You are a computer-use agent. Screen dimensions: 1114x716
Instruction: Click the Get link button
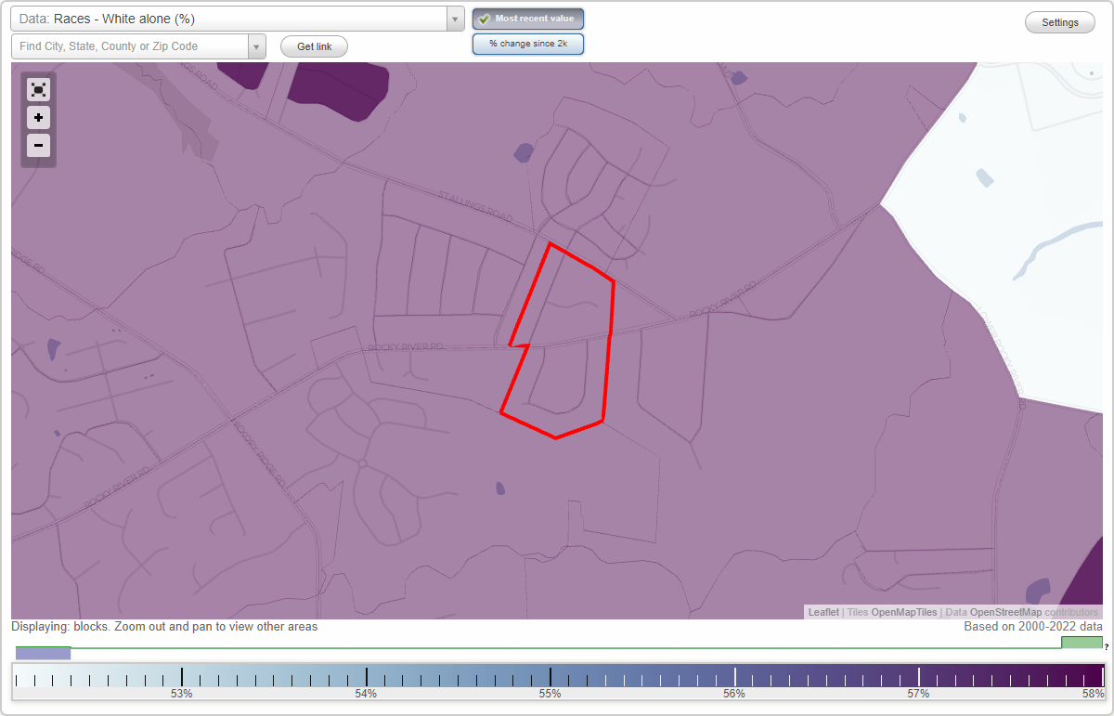(313, 46)
